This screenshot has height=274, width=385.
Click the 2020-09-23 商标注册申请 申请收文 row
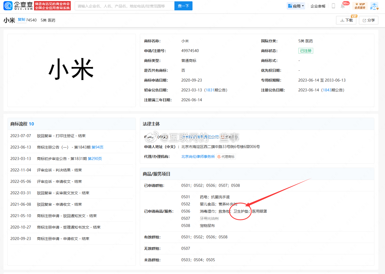pyautogui.click(x=72, y=239)
